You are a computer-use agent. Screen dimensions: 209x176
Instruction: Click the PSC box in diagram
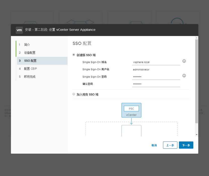(x=131, y=108)
